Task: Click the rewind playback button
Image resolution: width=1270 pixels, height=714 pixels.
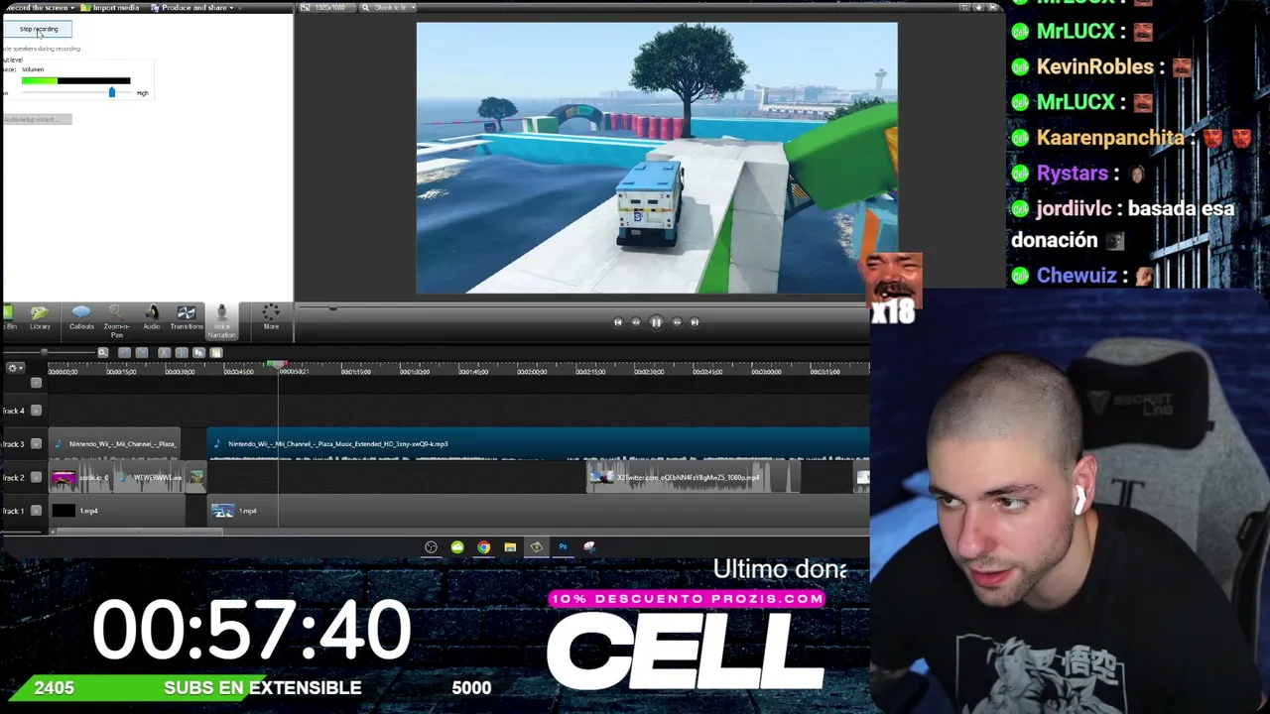Action: click(636, 322)
